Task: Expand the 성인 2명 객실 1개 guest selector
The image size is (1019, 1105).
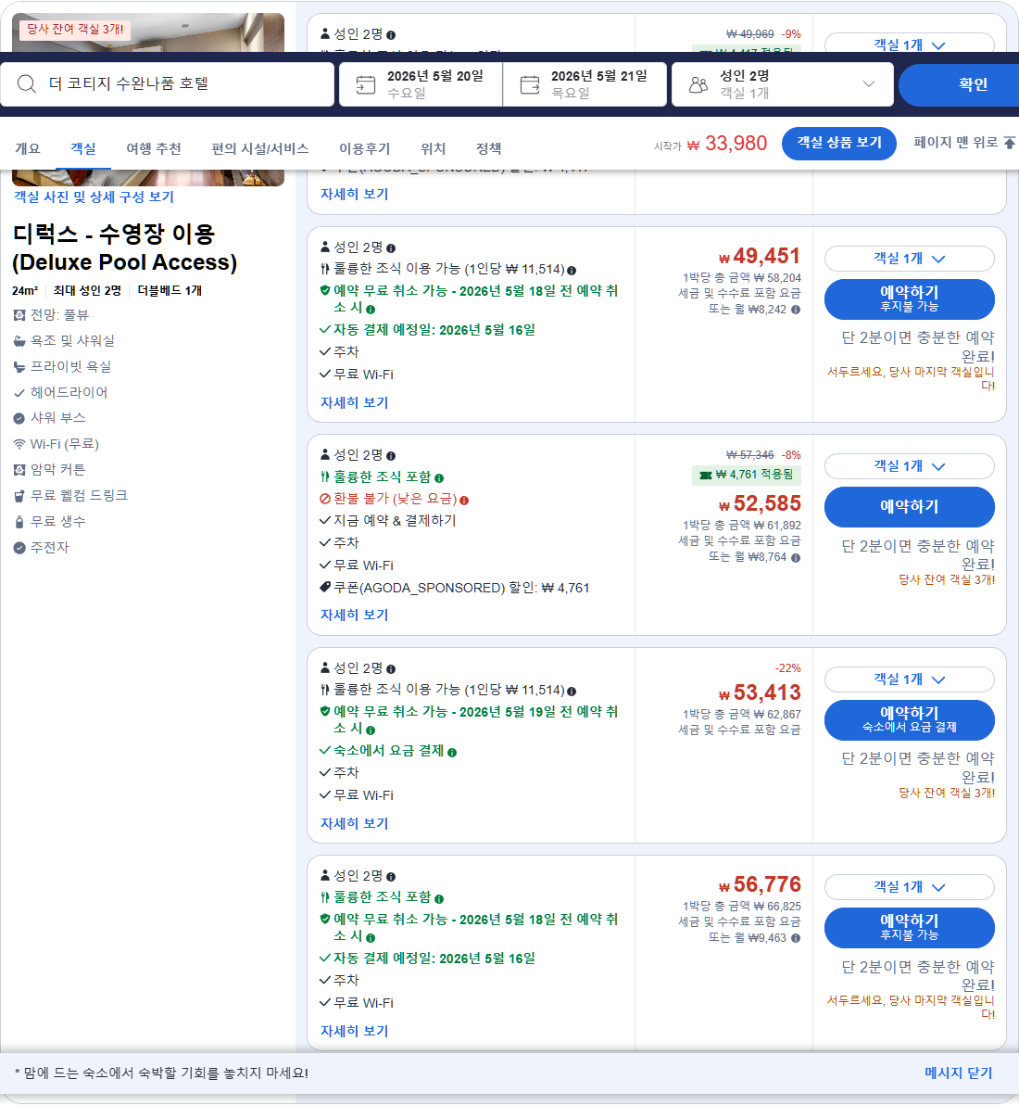Action: click(783, 84)
